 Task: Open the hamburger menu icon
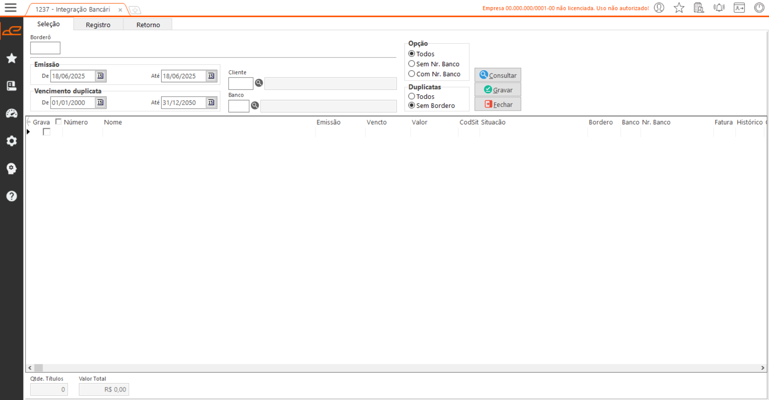[x=10, y=8]
